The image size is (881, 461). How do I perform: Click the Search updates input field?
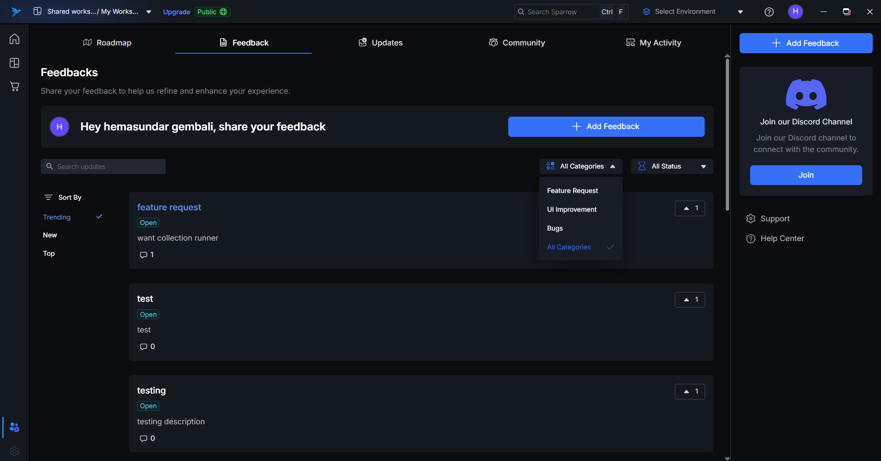(103, 167)
